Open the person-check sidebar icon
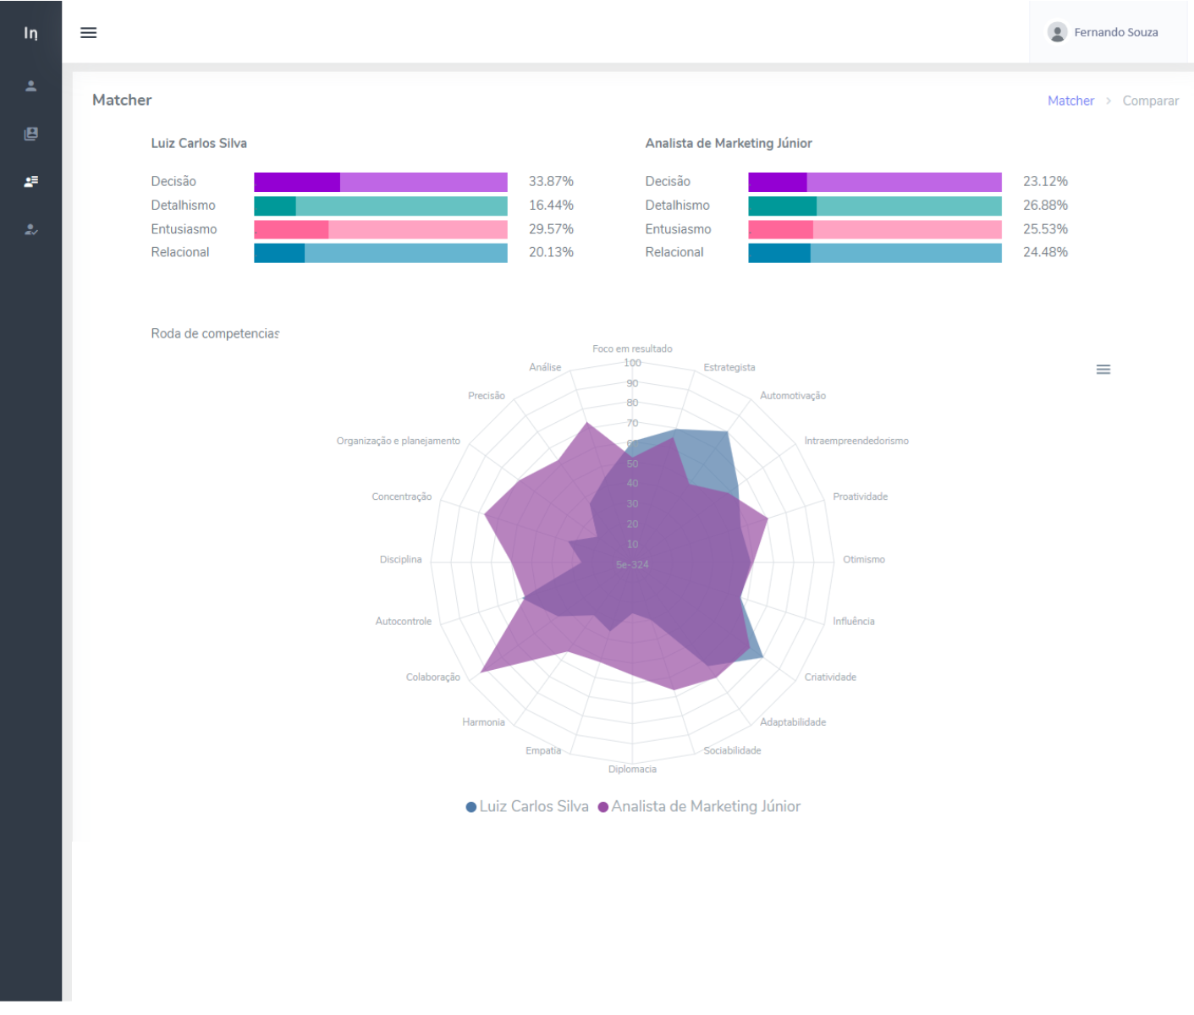 [30, 229]
